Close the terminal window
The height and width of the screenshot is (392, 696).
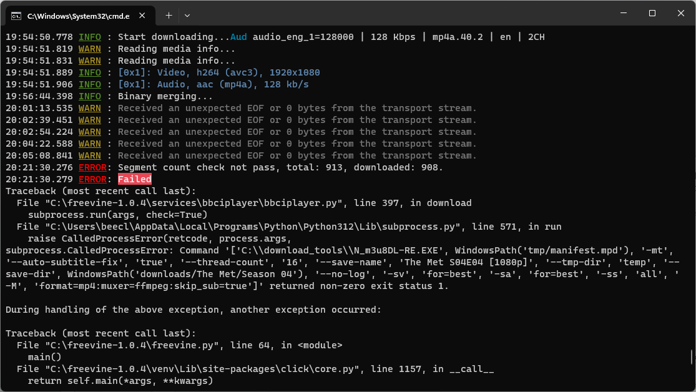tap(680, 13)
